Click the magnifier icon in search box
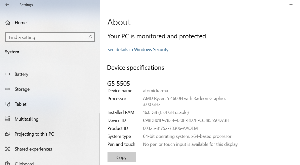300x165 pixels. (90, 37)
